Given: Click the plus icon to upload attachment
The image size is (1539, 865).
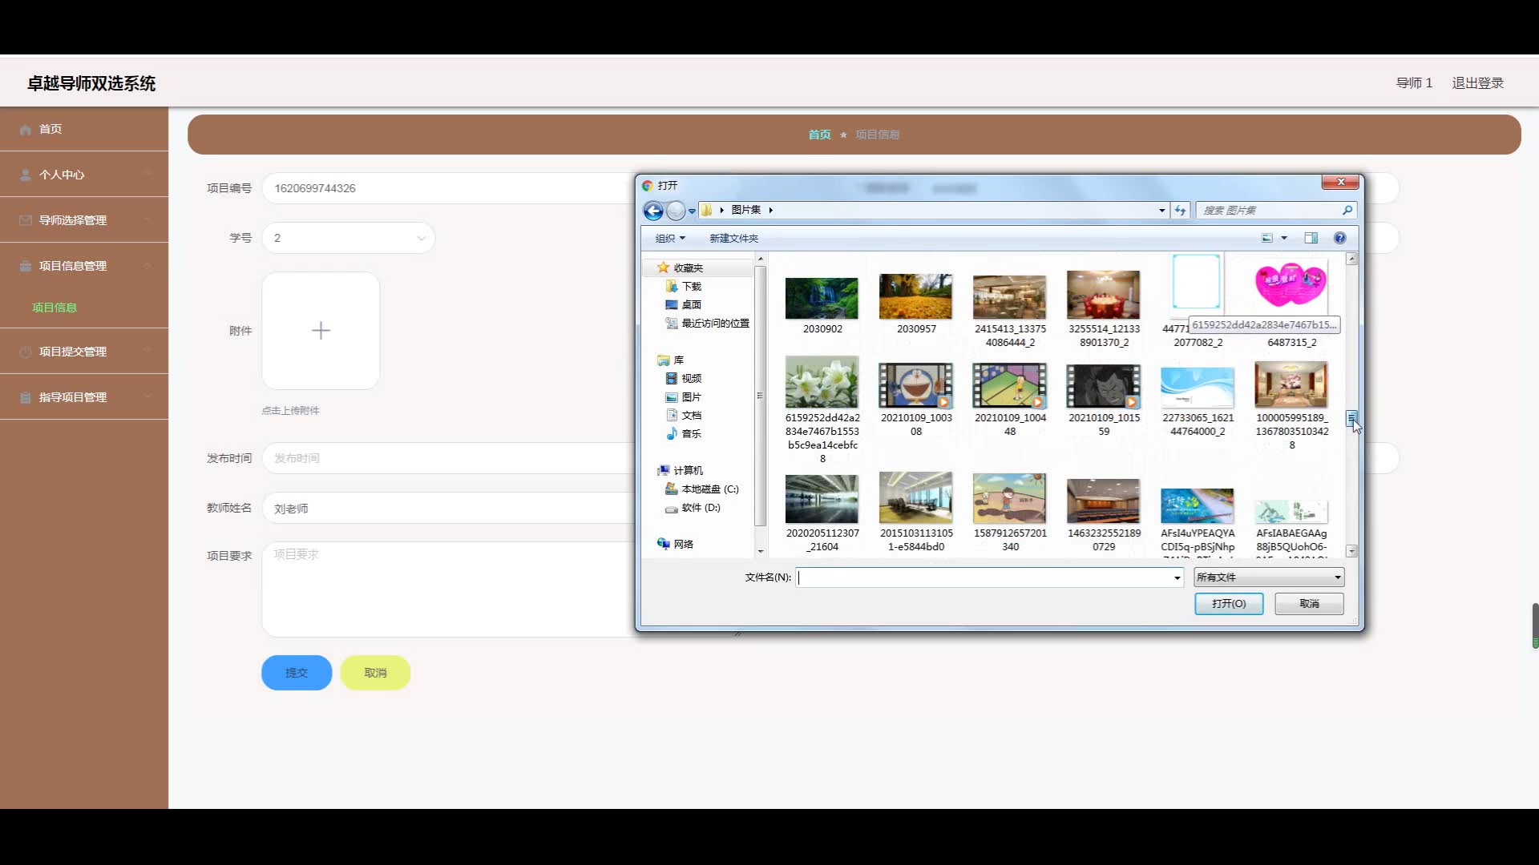Looking at the screenshot, I should [321, 331].
